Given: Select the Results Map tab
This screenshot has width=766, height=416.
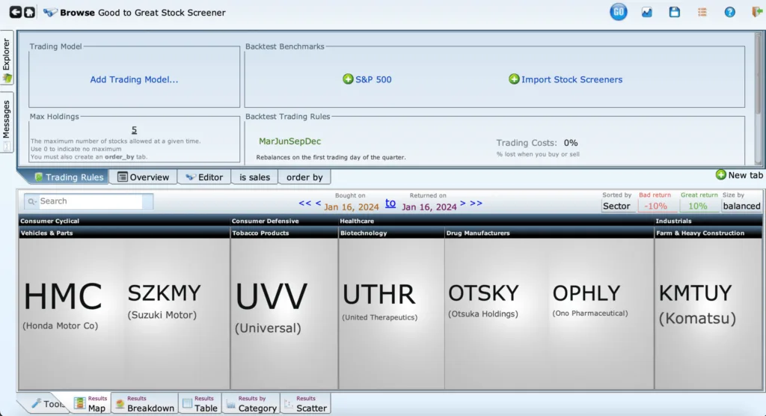Looking at the screenshot, I should click(x=91, y=404).
